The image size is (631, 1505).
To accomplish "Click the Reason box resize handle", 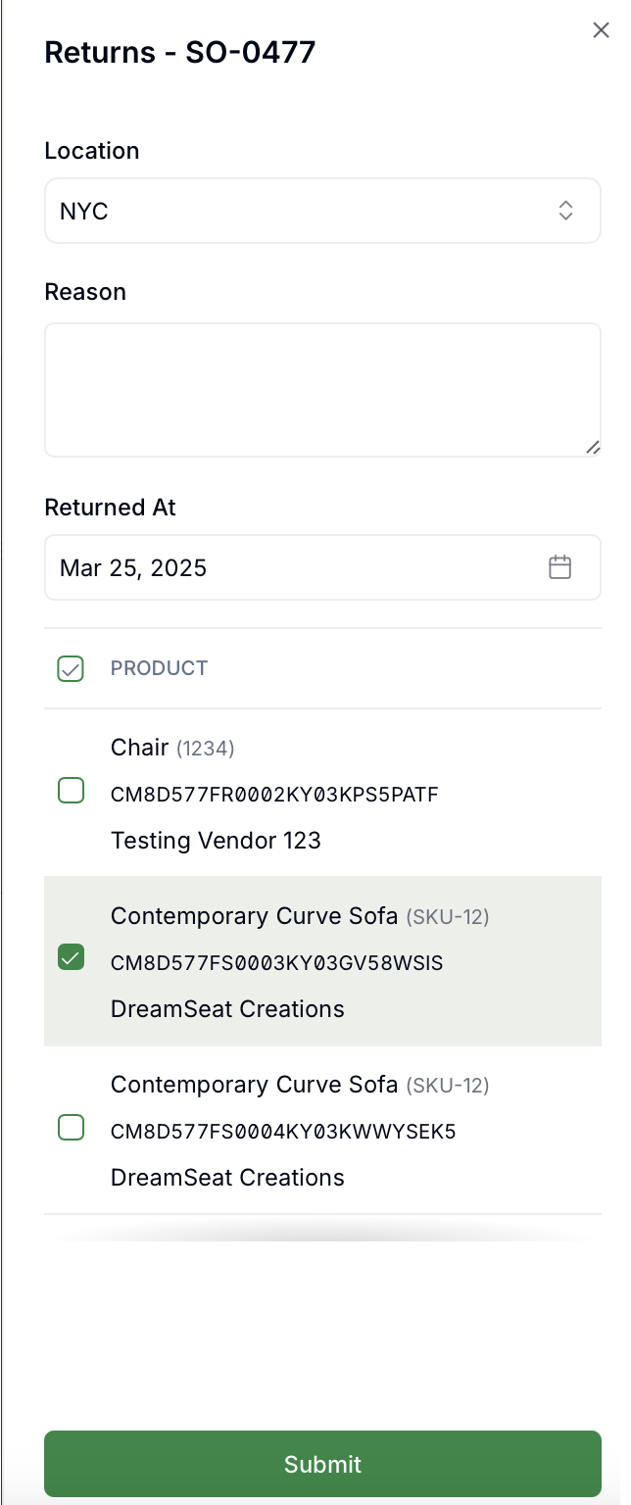I will (x=592, y=447).
